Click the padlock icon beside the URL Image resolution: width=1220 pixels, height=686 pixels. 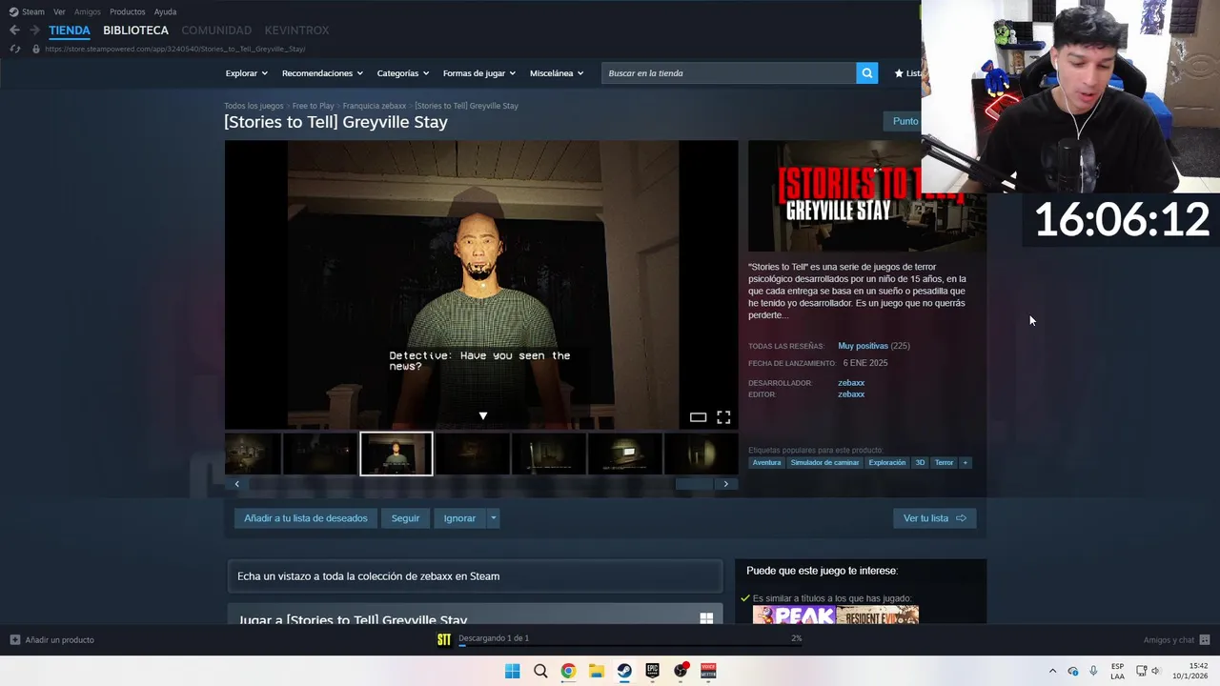(36, 49)
